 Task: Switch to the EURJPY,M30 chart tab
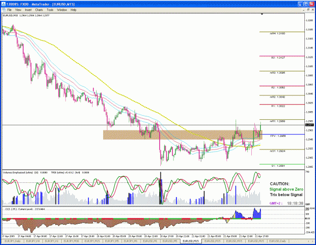point(71,241)
